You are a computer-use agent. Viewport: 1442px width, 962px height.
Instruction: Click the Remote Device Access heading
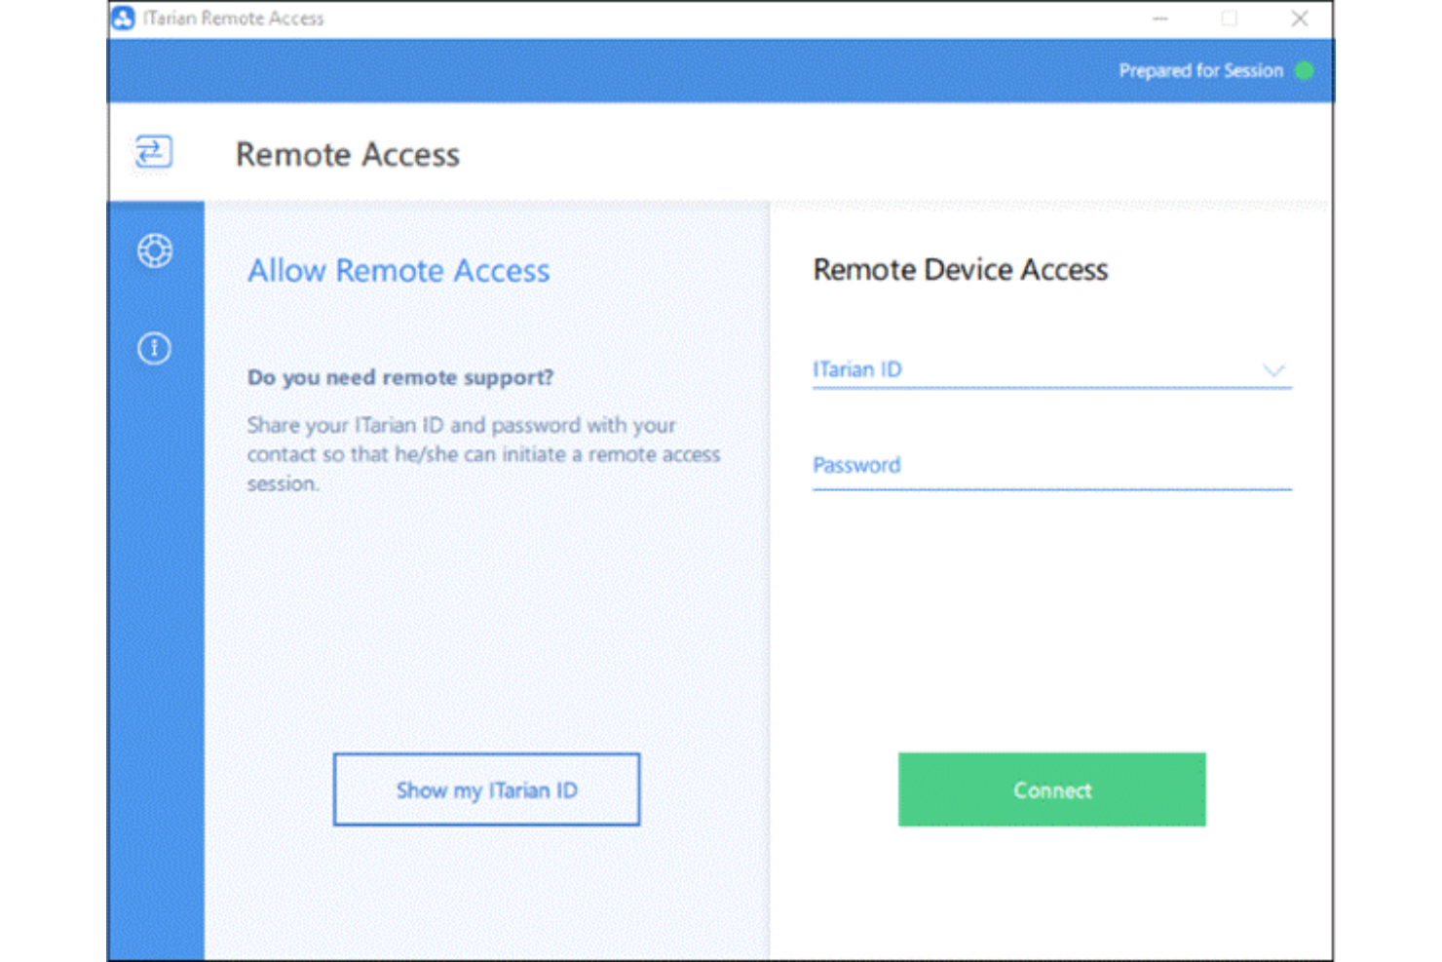tap(960, 270)
